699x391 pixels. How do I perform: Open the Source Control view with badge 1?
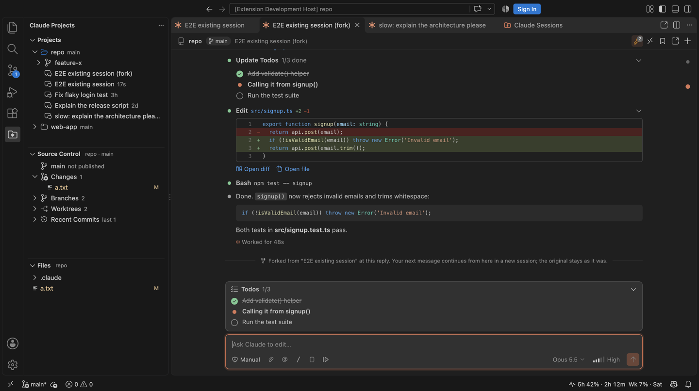(13, 71)
